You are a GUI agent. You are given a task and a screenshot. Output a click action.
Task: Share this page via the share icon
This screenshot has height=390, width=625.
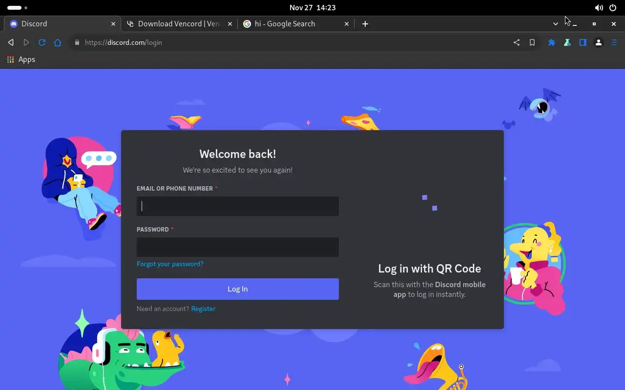(517, 42)
